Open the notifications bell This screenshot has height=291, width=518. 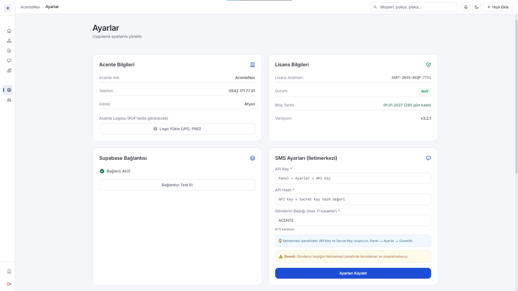[x=466, y=7]
